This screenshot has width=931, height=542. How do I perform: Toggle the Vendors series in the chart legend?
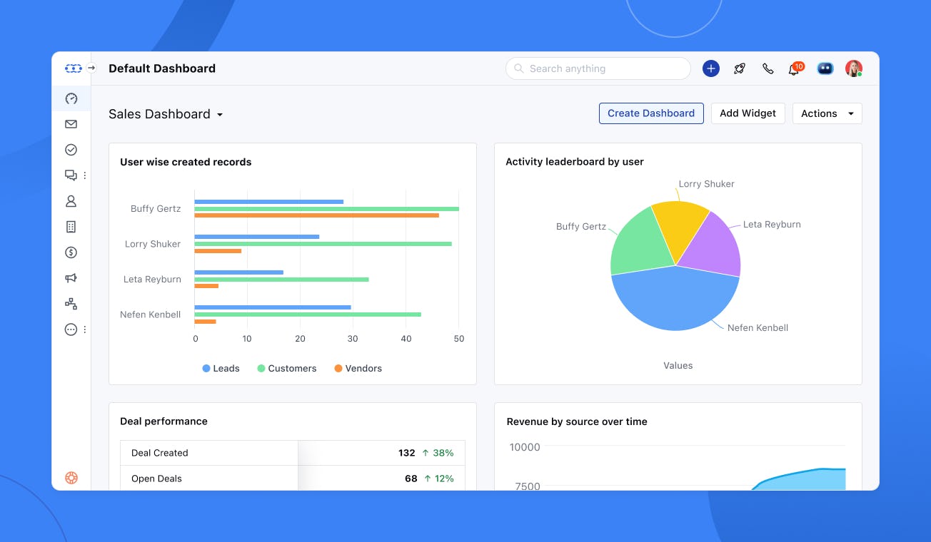pyautogui.click(x=358, y=368)
